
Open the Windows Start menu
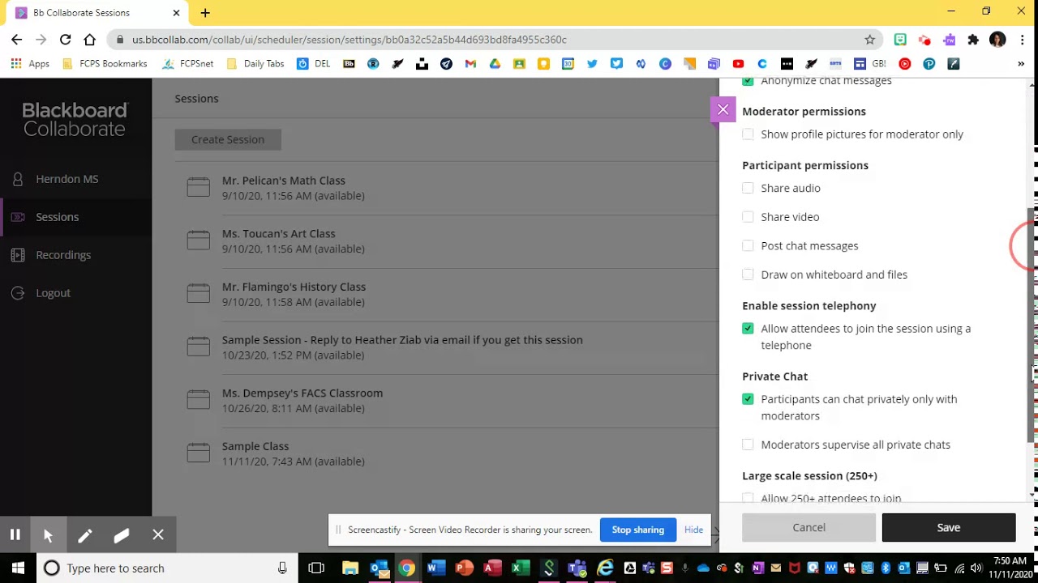18,568
